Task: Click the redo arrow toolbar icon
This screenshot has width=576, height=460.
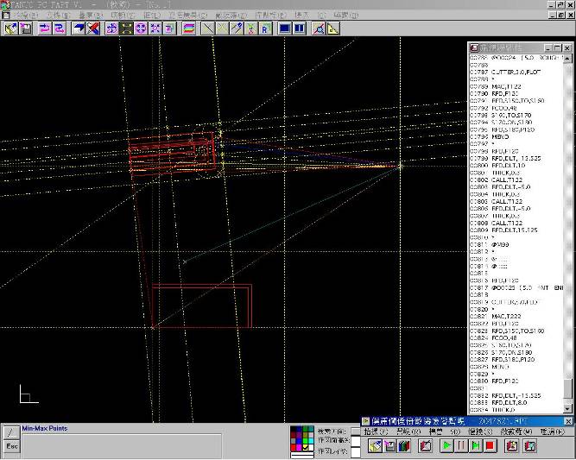Action: [59, 28]
